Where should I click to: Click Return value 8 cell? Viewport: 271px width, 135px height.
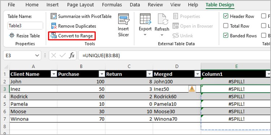(x=129, y=82)
